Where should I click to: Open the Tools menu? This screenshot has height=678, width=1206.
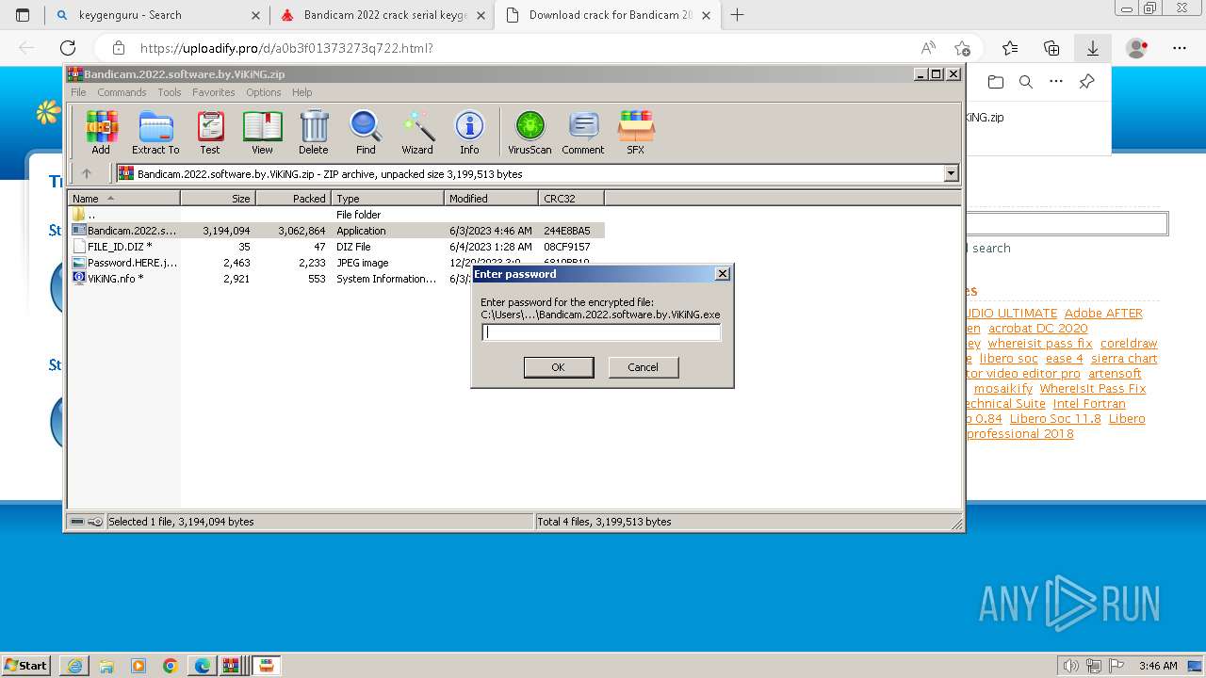tap(170, 92)
